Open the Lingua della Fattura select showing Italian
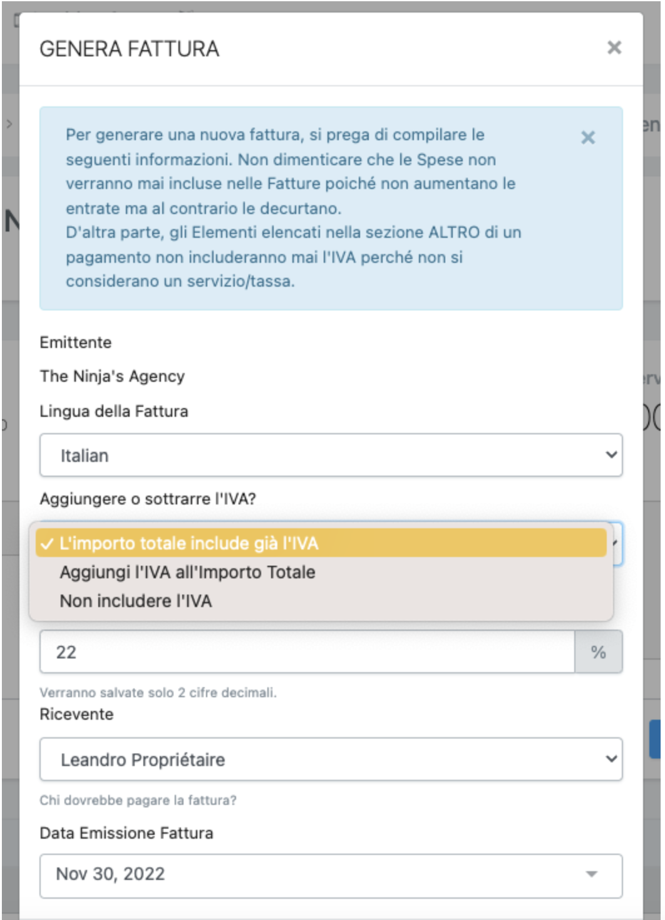Screen dimensions: 665x920 point(331,455)
